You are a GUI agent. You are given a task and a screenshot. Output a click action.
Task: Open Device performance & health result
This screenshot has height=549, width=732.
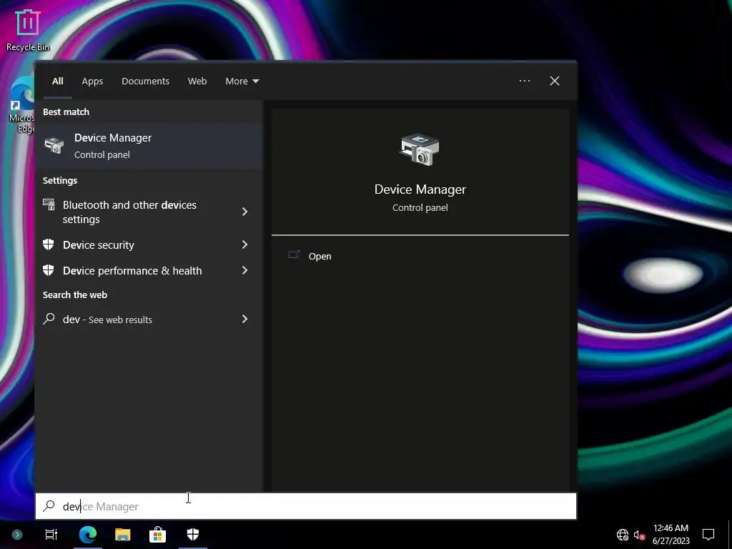(149, 270)
